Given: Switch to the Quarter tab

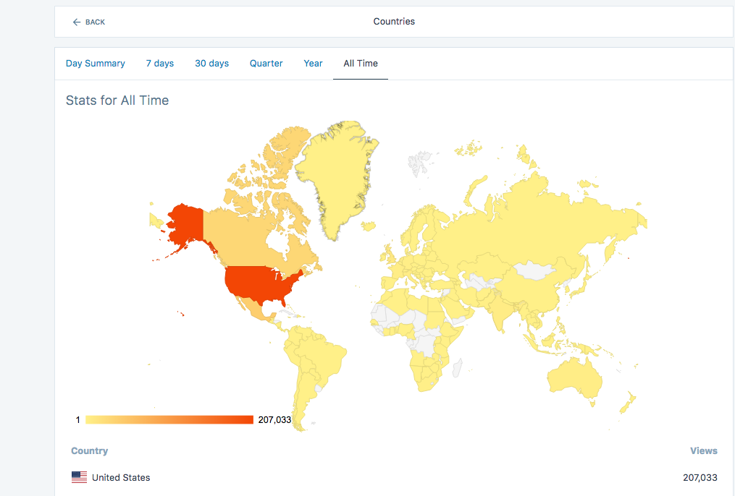Looking at the screenshot, I should click(x=266, y=64).
